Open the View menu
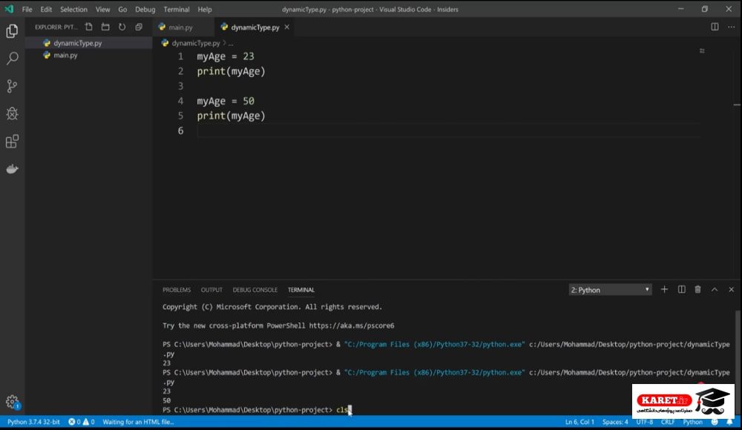 pos(102,9)
